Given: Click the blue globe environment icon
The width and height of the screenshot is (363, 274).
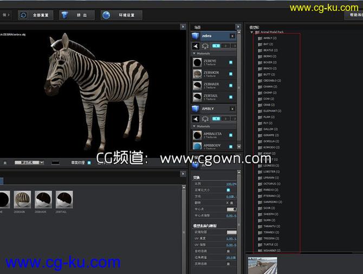Looking at the screenshot, I should click(106, 15).
